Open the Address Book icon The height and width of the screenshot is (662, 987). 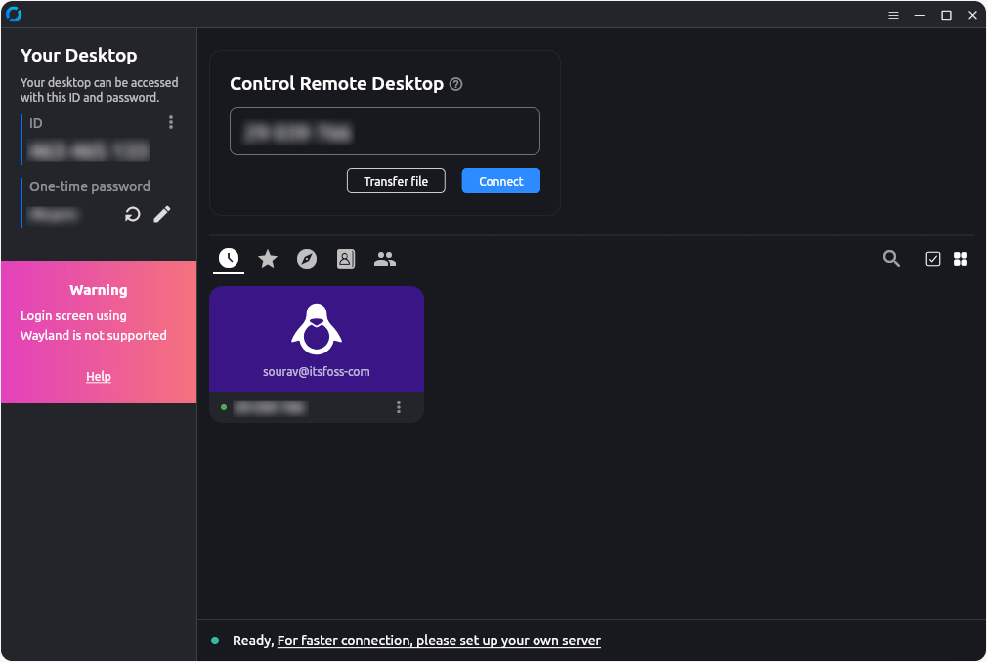tap(345, 258)
